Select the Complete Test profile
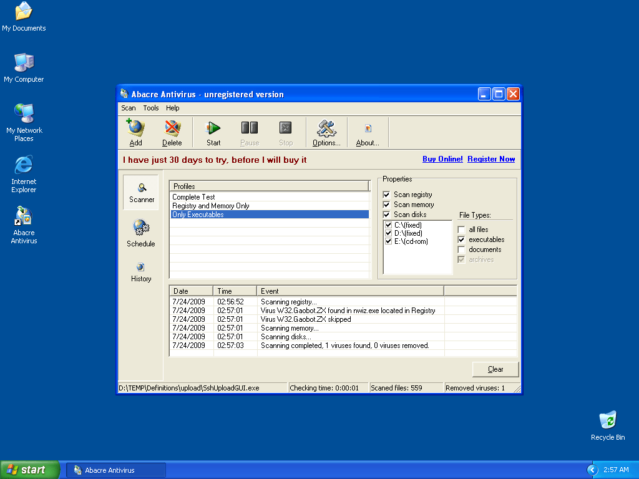This screenshot has height=479, width=639. click(194, 197)
